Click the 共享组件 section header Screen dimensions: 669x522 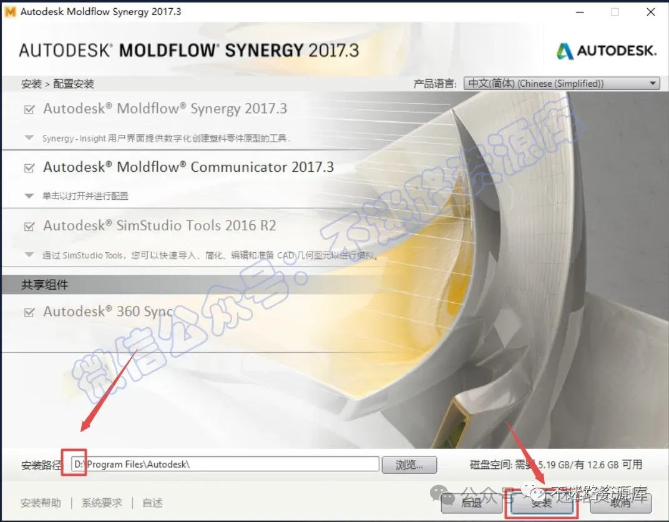45,284
